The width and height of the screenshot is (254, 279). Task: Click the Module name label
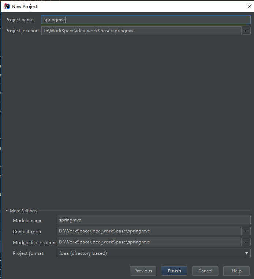28,221
